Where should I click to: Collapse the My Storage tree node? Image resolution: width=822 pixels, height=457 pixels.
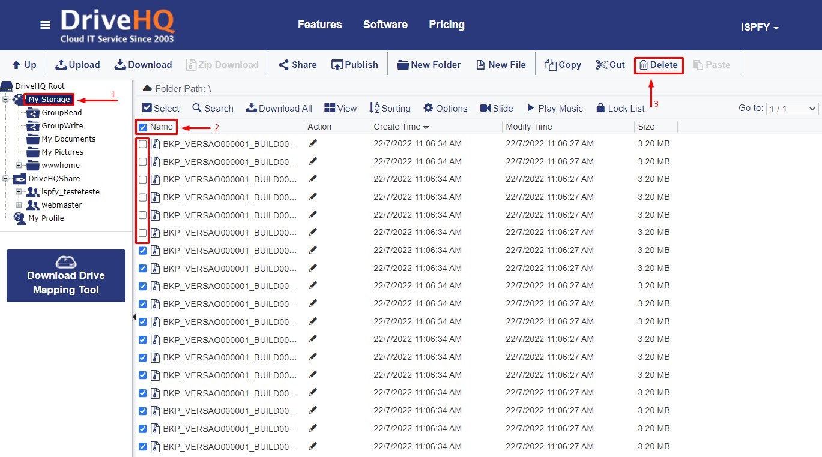5,100
